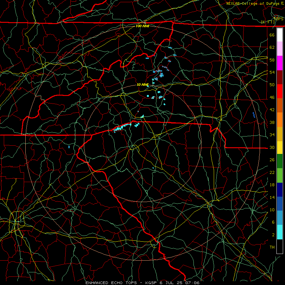The image size is (285, 285).
Task: Click the "50" legend label
Action: coord(272,85)
